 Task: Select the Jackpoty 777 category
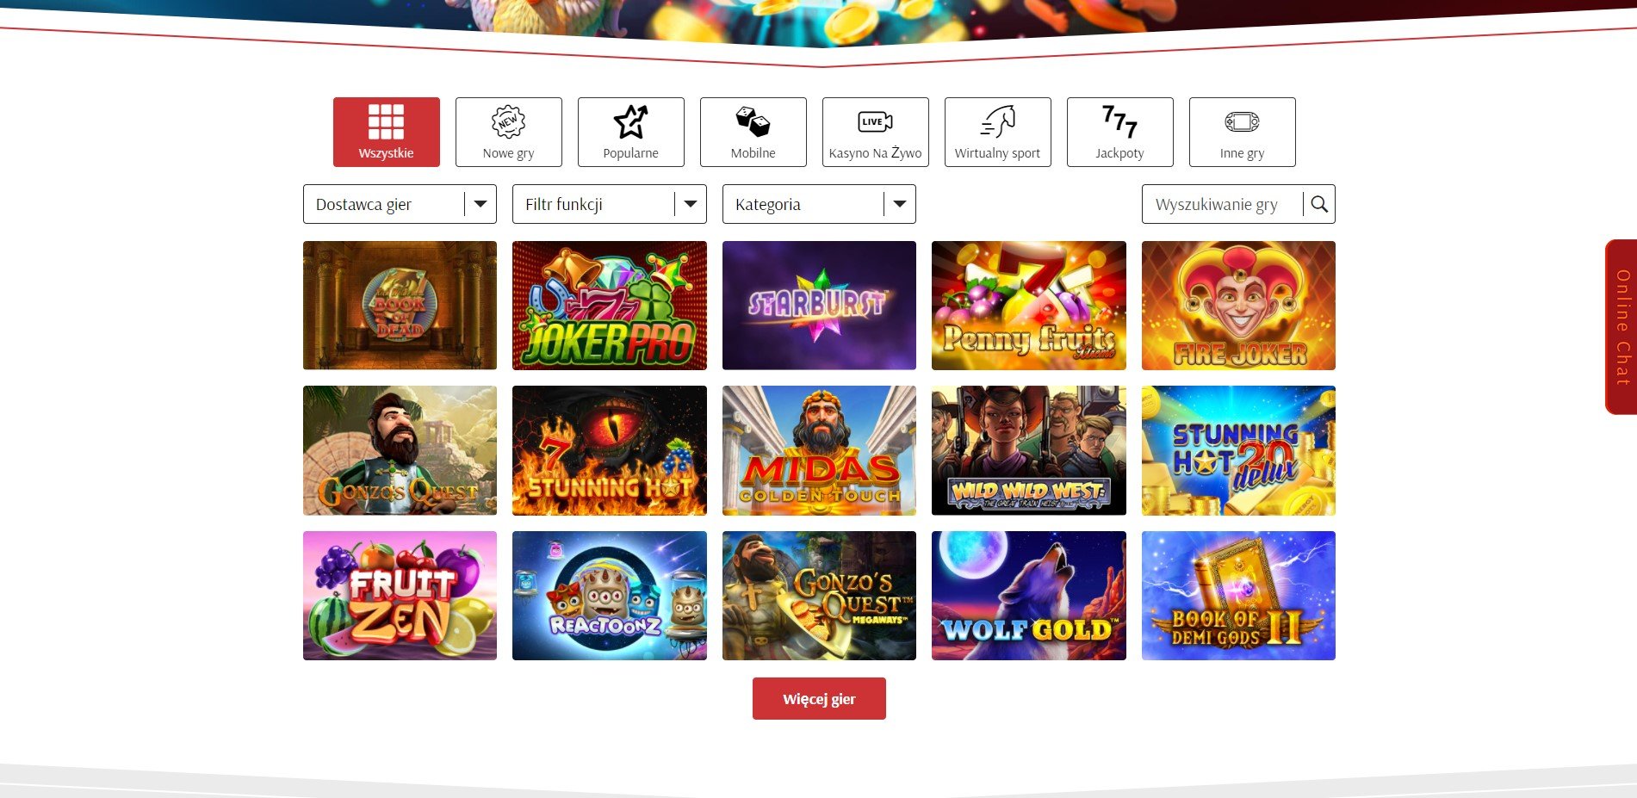(x=1119, y=132)
